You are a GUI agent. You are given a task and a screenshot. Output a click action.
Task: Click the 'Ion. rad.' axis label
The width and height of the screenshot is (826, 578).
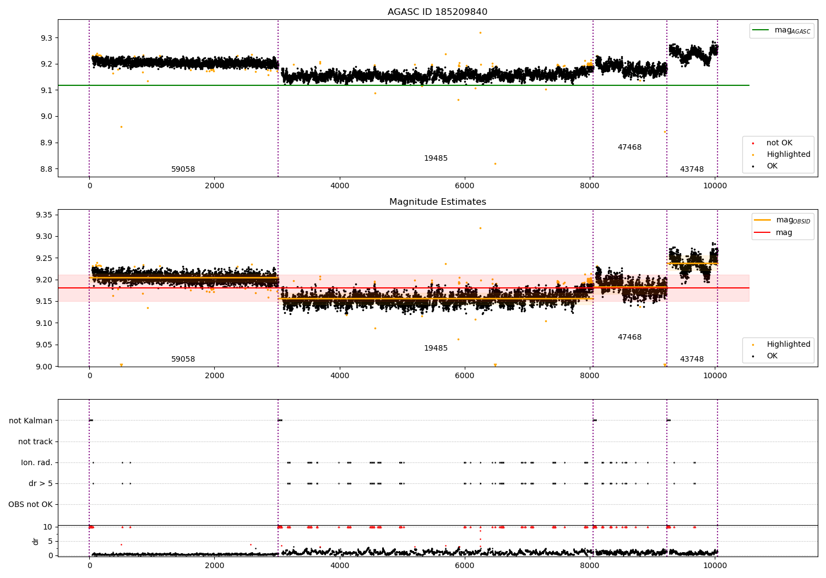37,462
